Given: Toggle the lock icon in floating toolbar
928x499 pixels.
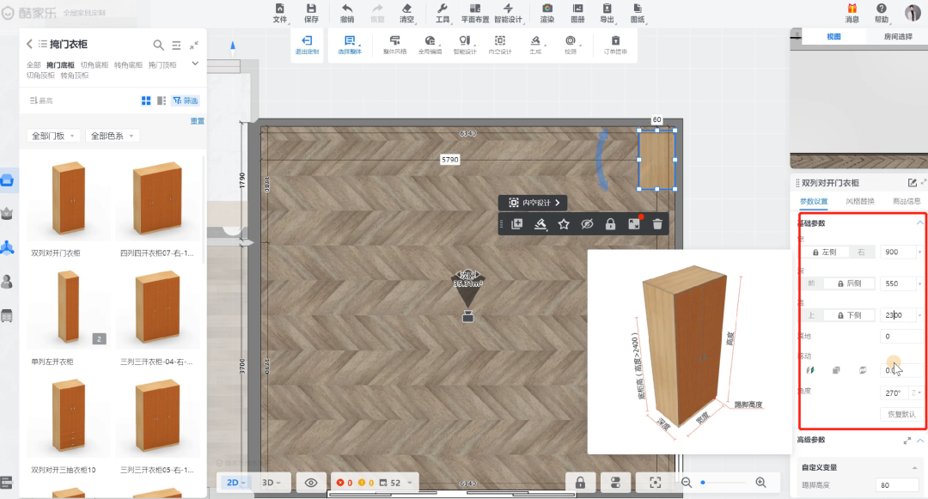Looking at the screenshot, I should click(x=610, y=224).
